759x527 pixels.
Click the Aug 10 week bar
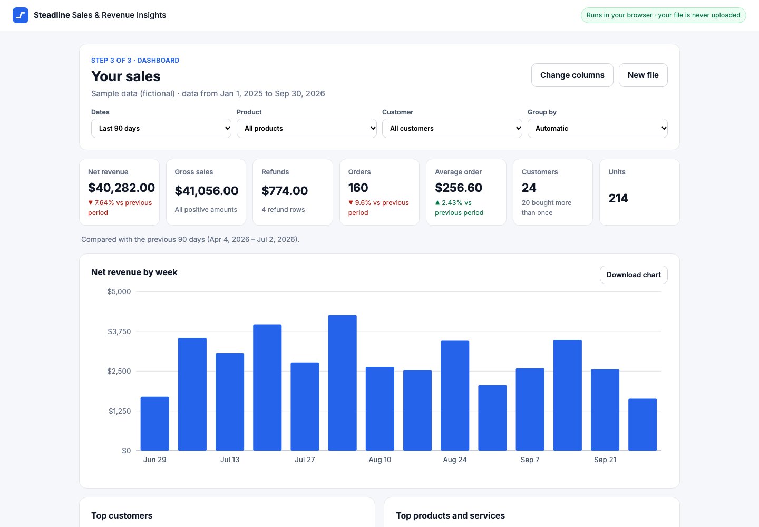[x=380, y=408]
